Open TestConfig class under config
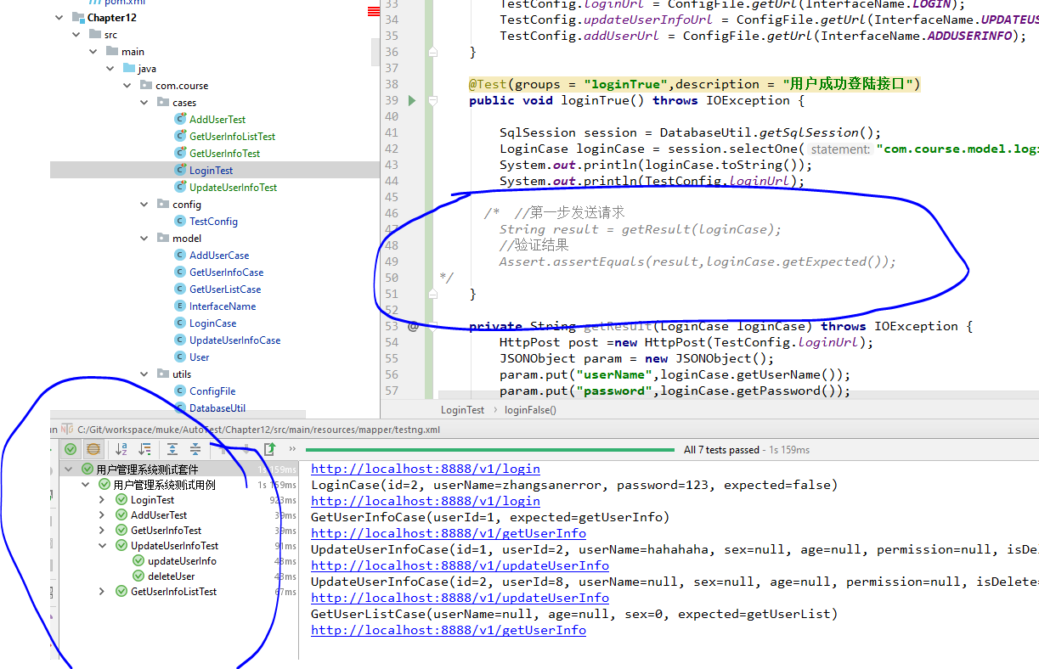Screen dimensions: 1039x669 213,222
